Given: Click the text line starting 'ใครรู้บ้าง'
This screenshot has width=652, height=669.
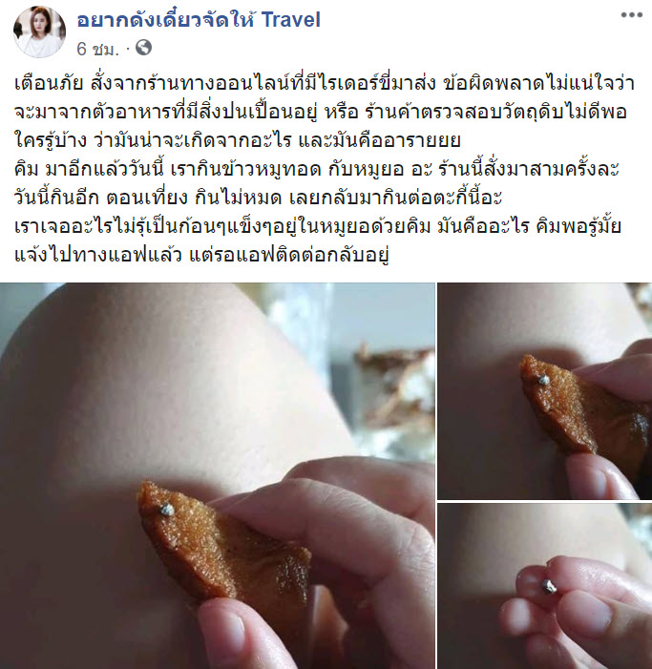Looking at the screenshot, I should [x=238, y=141].
